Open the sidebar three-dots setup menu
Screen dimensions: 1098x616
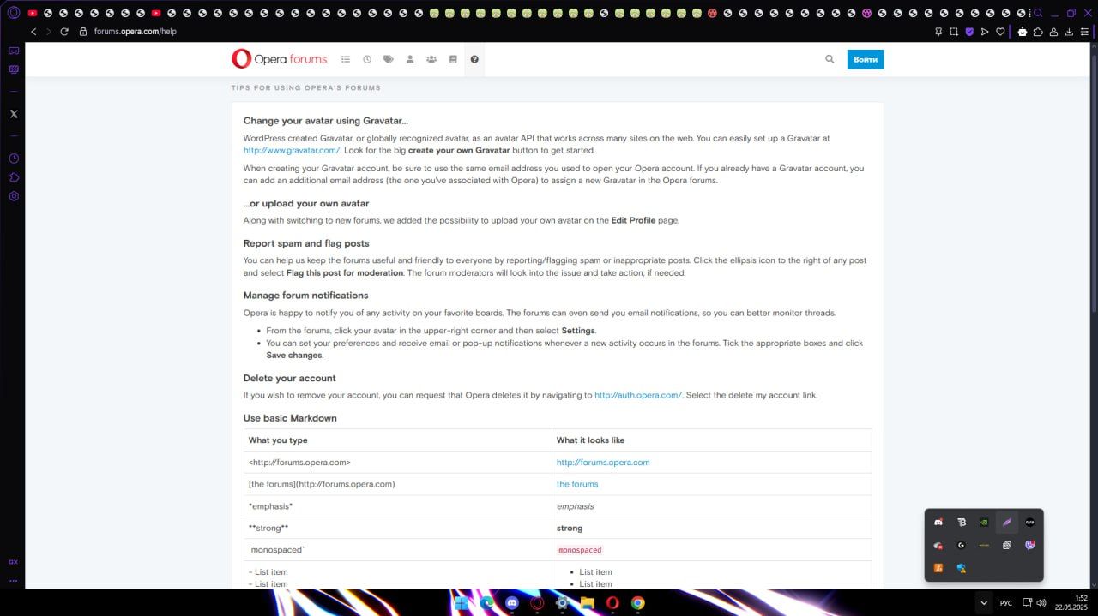(x=14, y=580)
